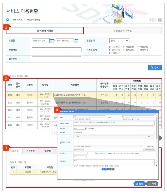Click the plus zoom-in icon
The height and width of the screenshot is (194, 167).
tap(151, 20)
